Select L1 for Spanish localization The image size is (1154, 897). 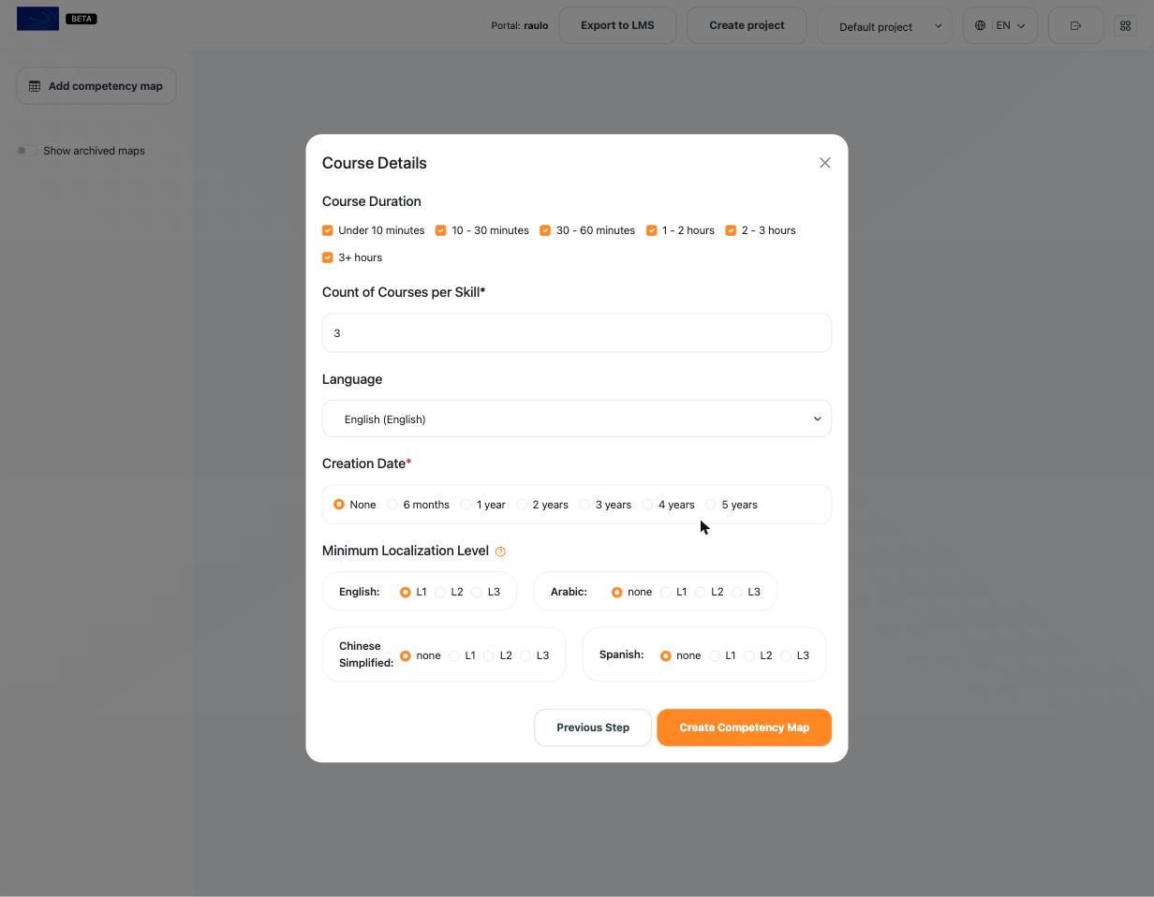click(x=715, y=655)
